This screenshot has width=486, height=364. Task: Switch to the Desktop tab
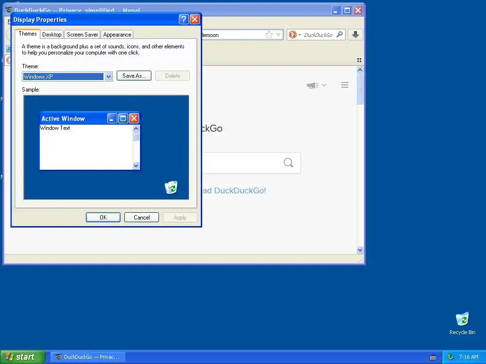pyautogui.click(x=52, y=34)
